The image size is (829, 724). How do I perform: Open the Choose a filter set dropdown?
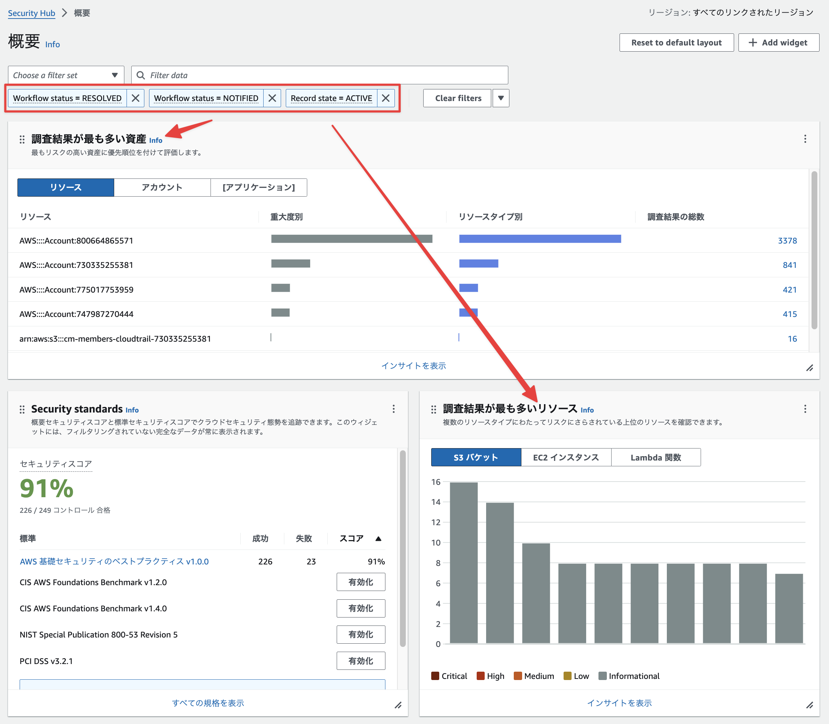click(66, 75)
